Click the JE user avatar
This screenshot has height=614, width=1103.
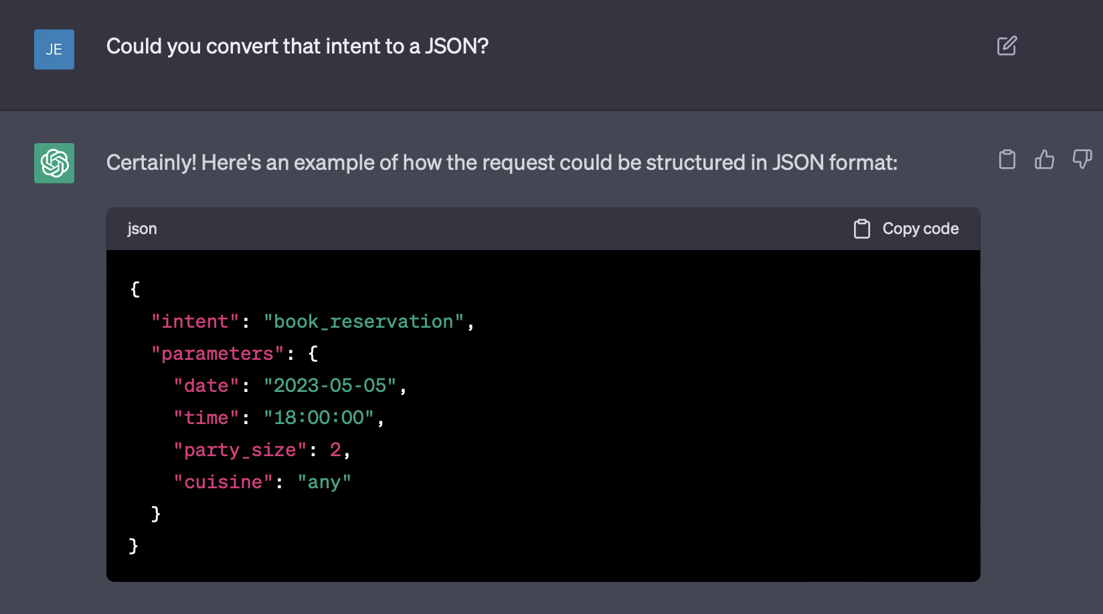(54, 49)
